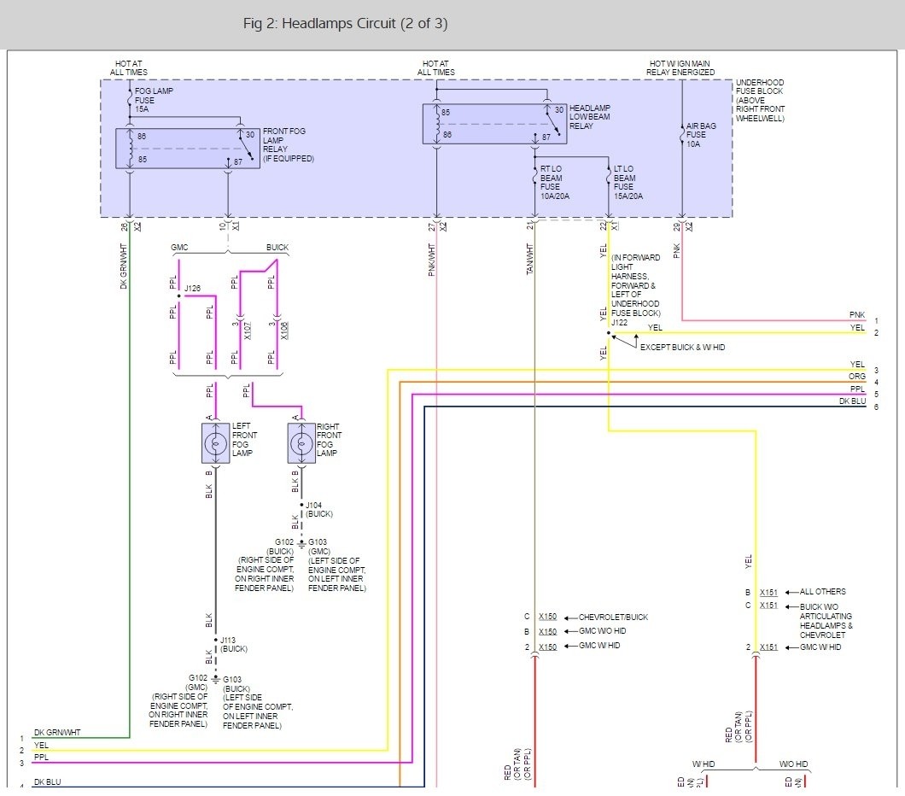Click the Fog Lamp Fuse 15A symbol
Screen dimensions: 905x796
point(130,100)
